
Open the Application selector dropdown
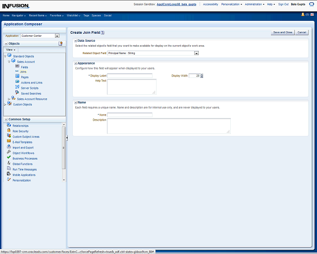57,36
